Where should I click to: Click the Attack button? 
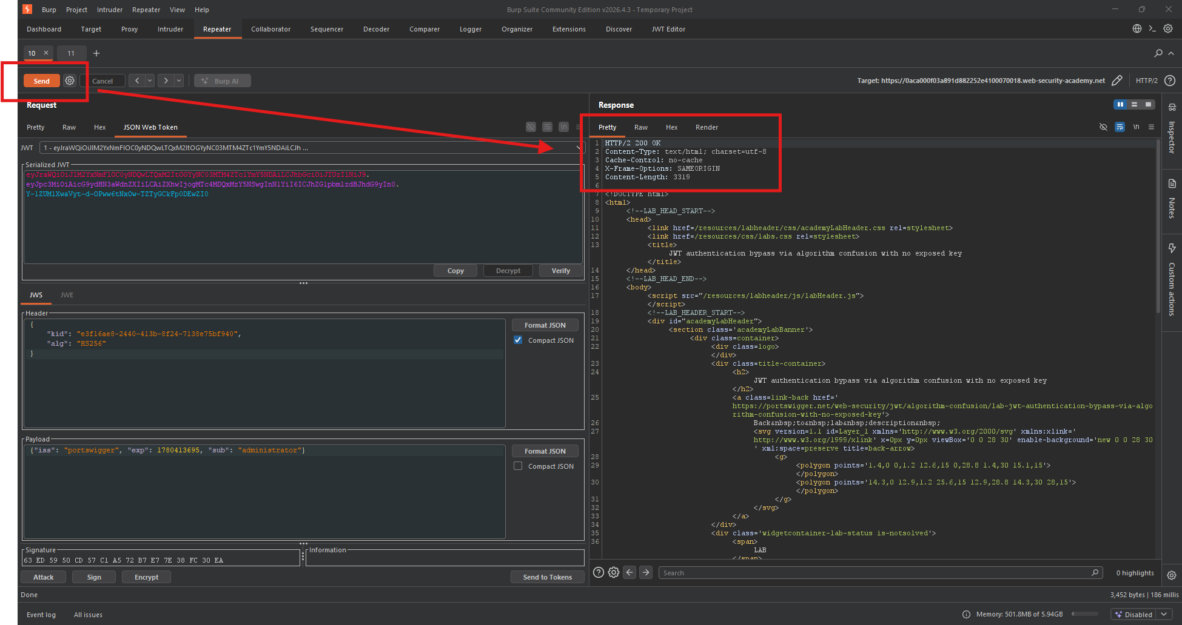pos(44,577)
